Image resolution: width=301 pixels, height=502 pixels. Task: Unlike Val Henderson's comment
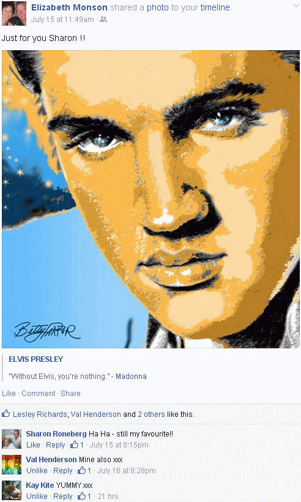pyautogui.click(x=37, y=471)
